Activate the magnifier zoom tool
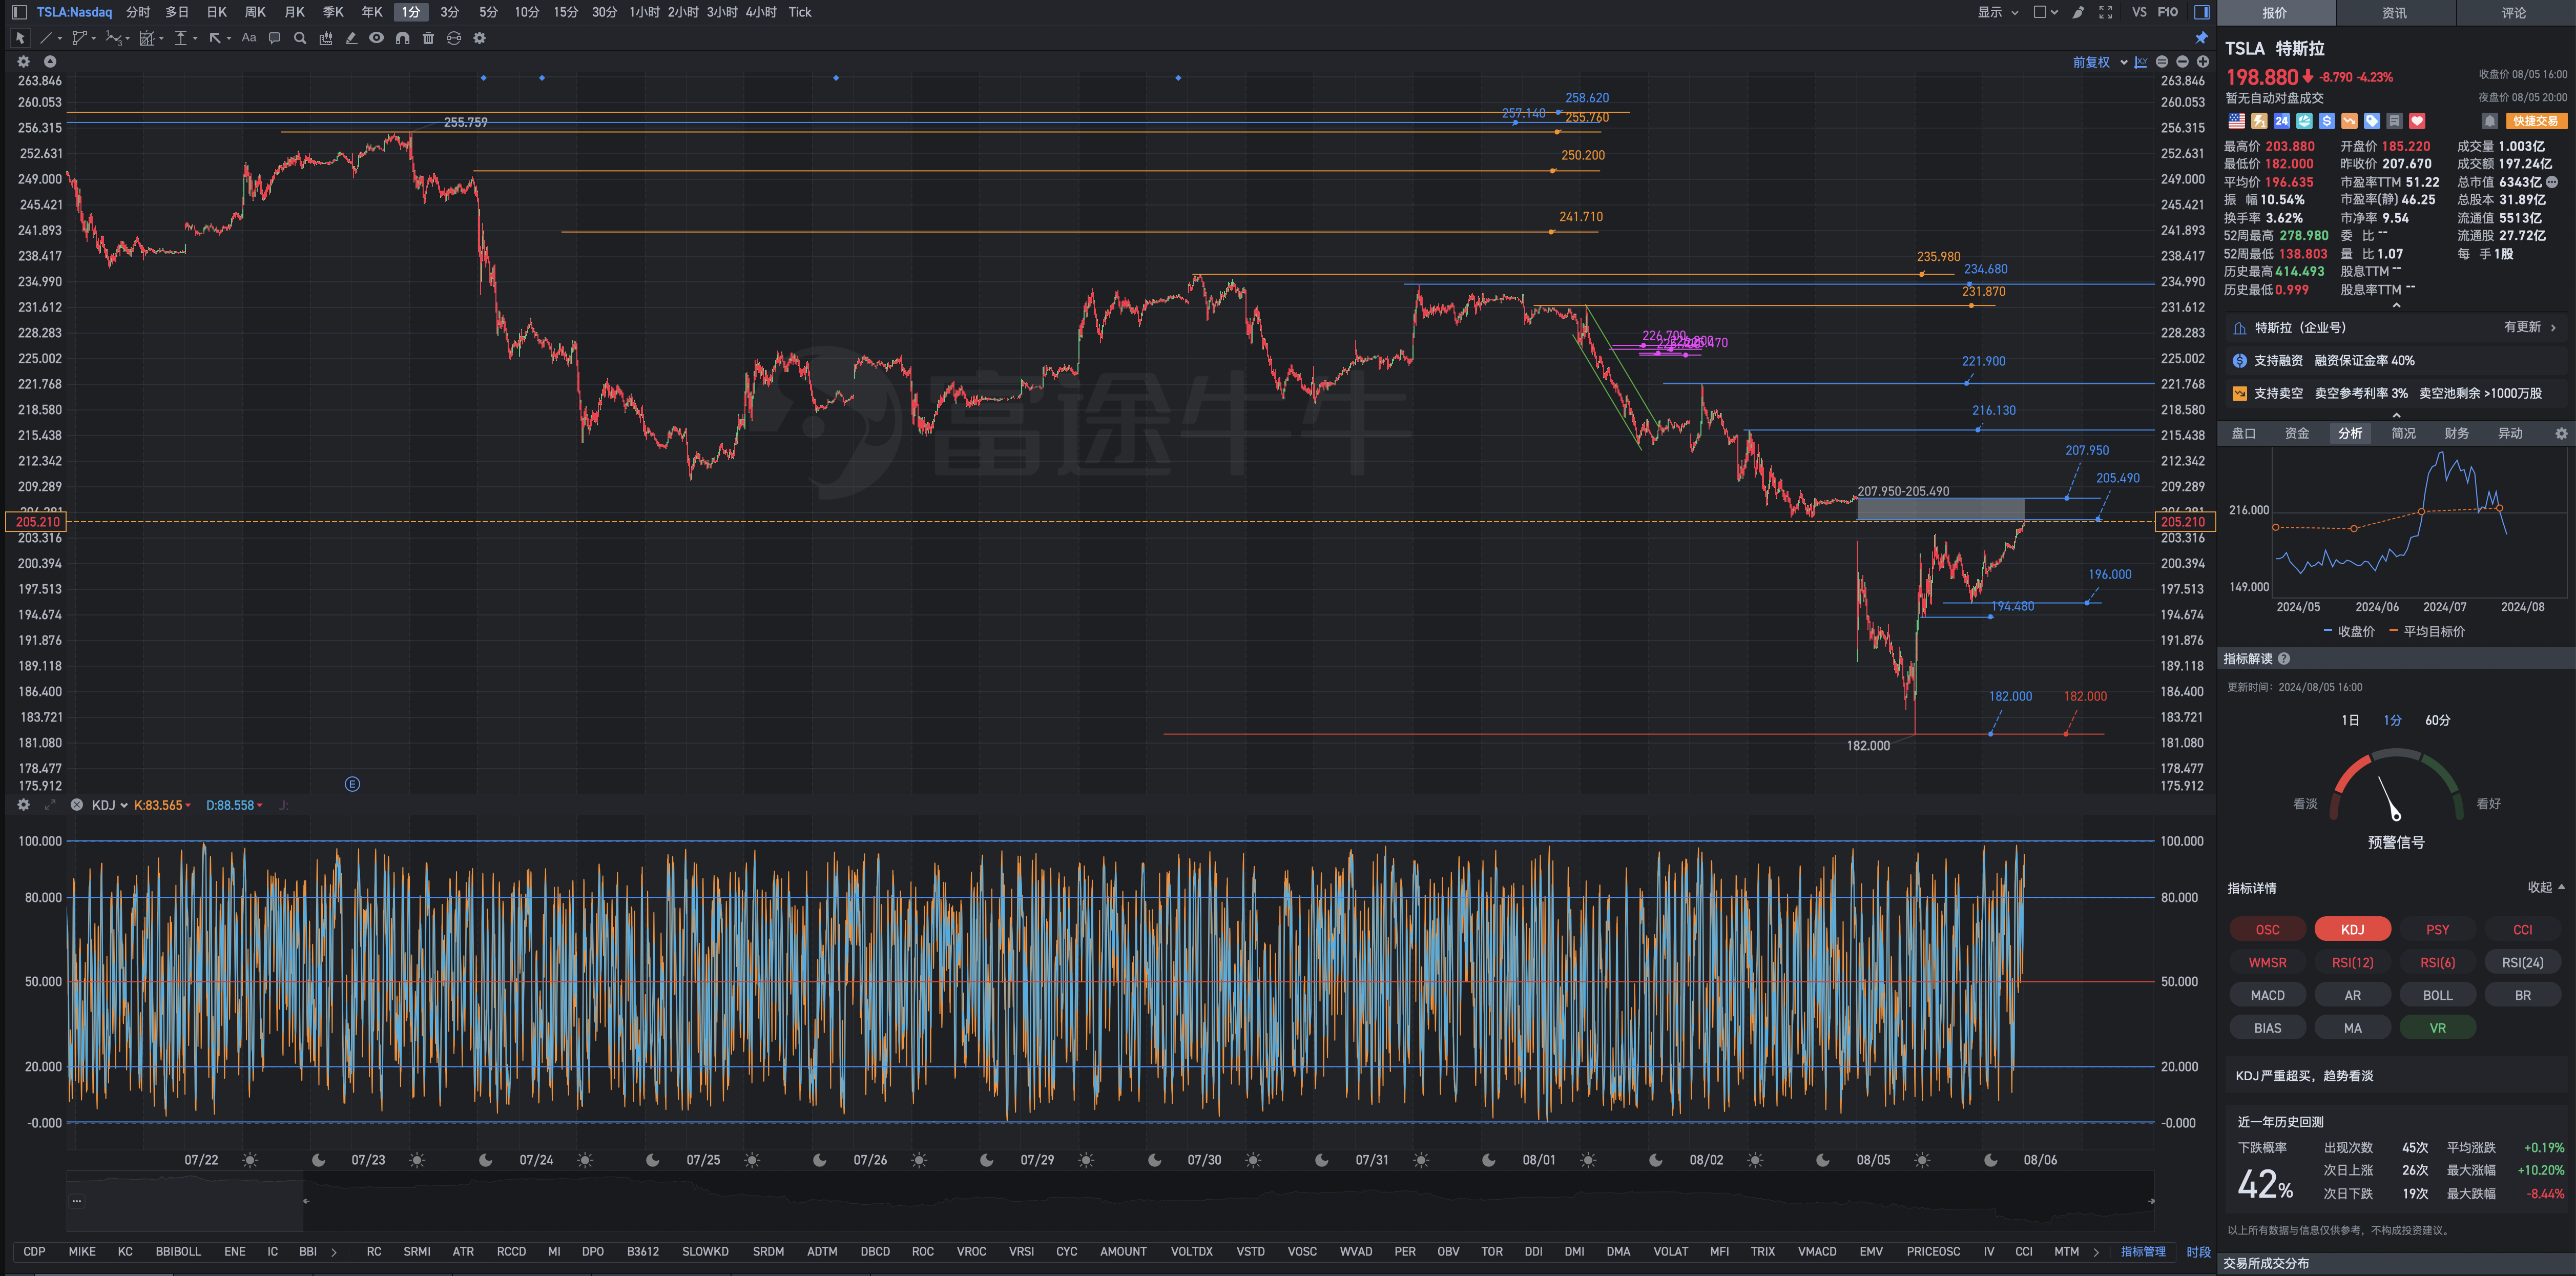Screen dimensions: 2576x1276 click(300, 38)
